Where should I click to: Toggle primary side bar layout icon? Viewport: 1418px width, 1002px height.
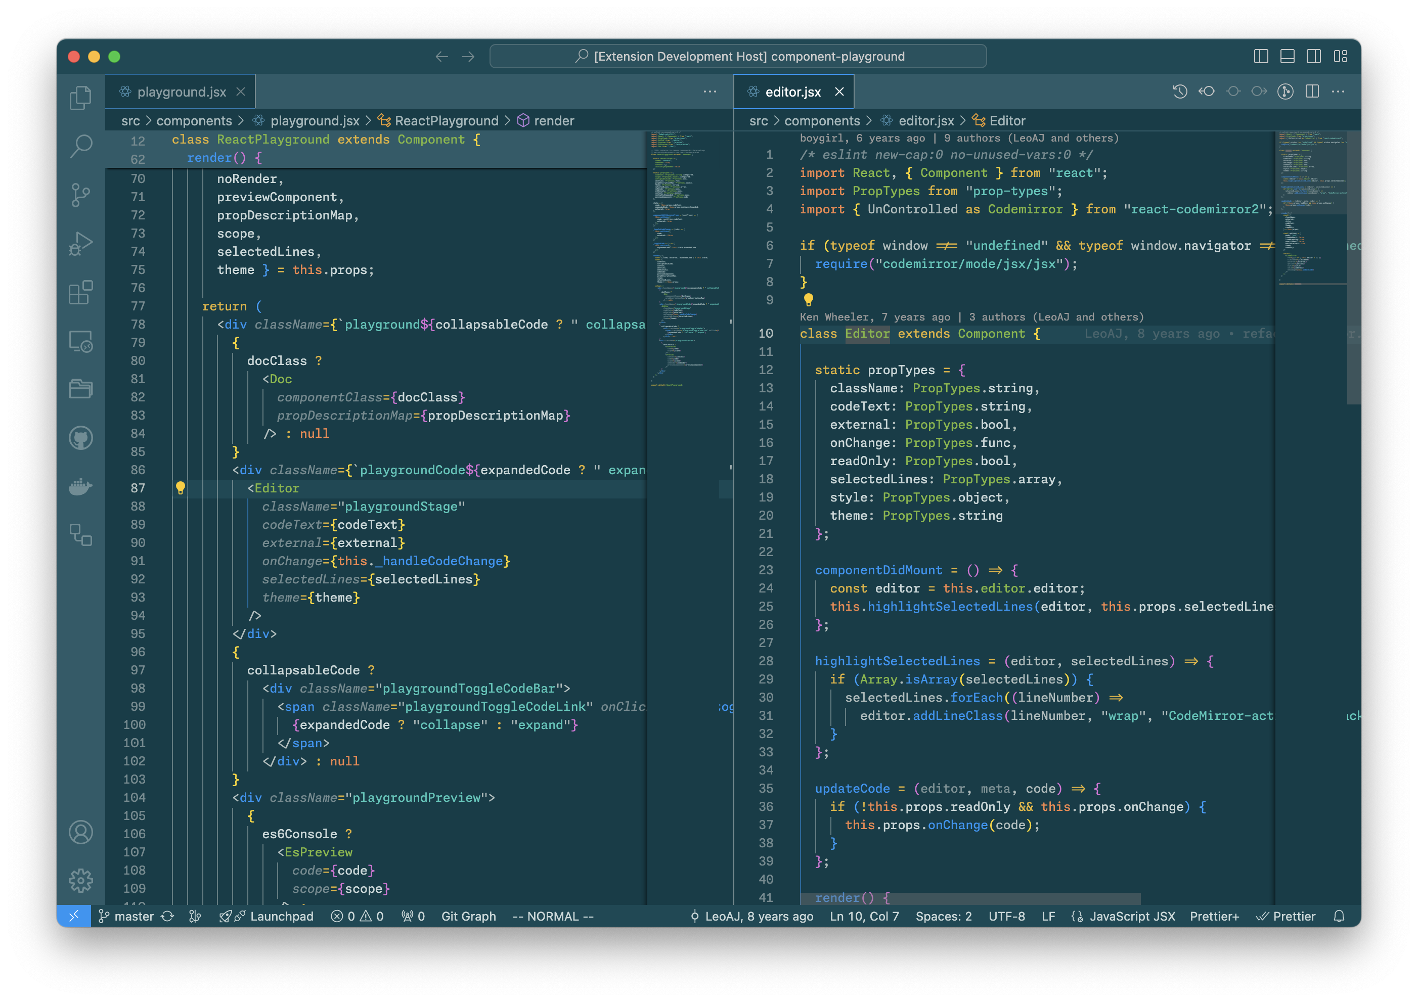pos(1261,57)
